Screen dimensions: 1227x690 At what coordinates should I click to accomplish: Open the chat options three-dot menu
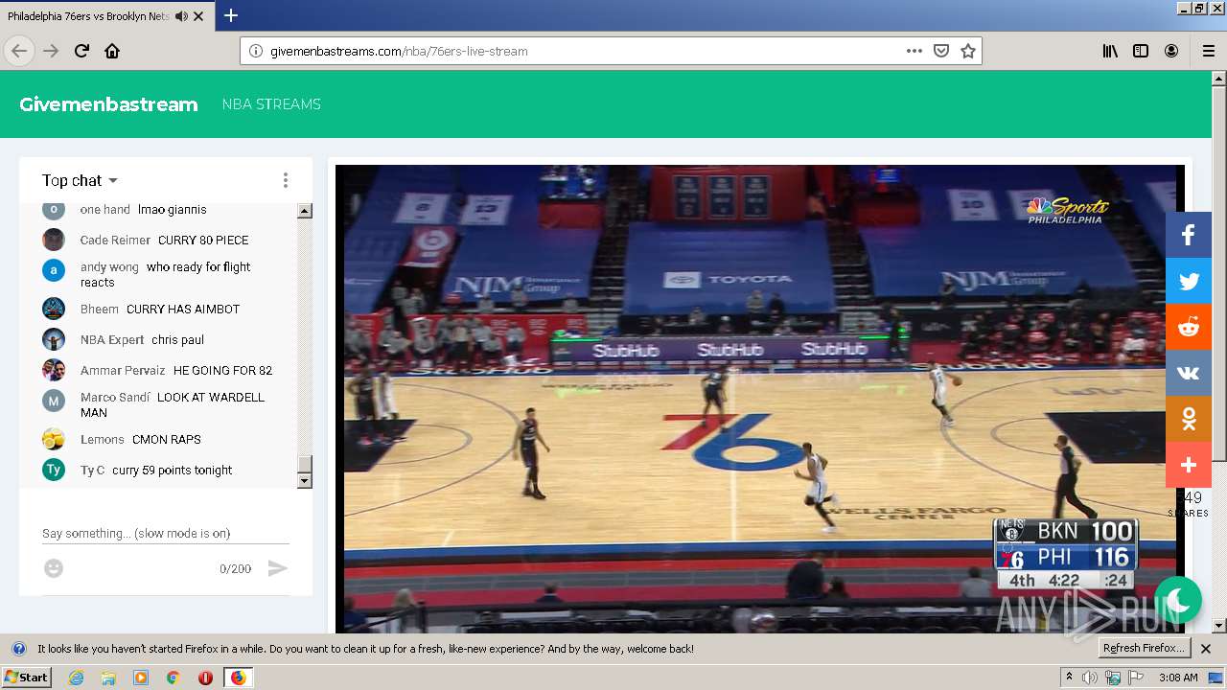tap(285, 180)
